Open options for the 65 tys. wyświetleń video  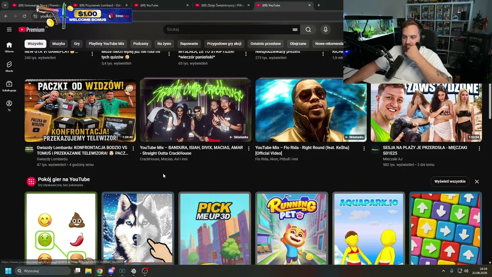tap(246, 54)
